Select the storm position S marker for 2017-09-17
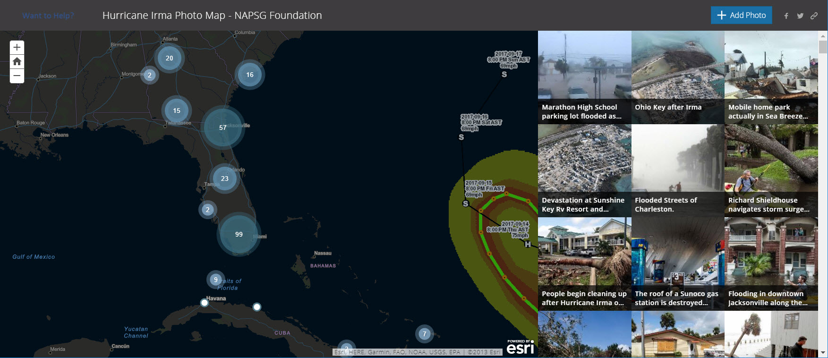 (504, 75)
